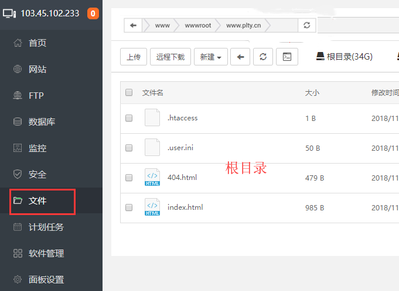Screen dimensions: 399x291
Task: Open the 网站 sidebar menu
Action: click(37, 70)
